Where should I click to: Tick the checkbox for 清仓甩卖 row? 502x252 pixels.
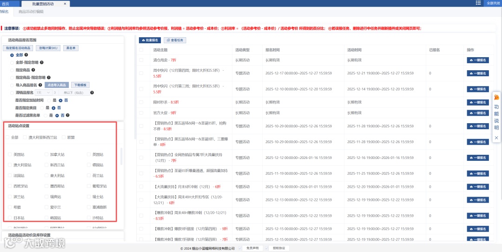(141, 60)
